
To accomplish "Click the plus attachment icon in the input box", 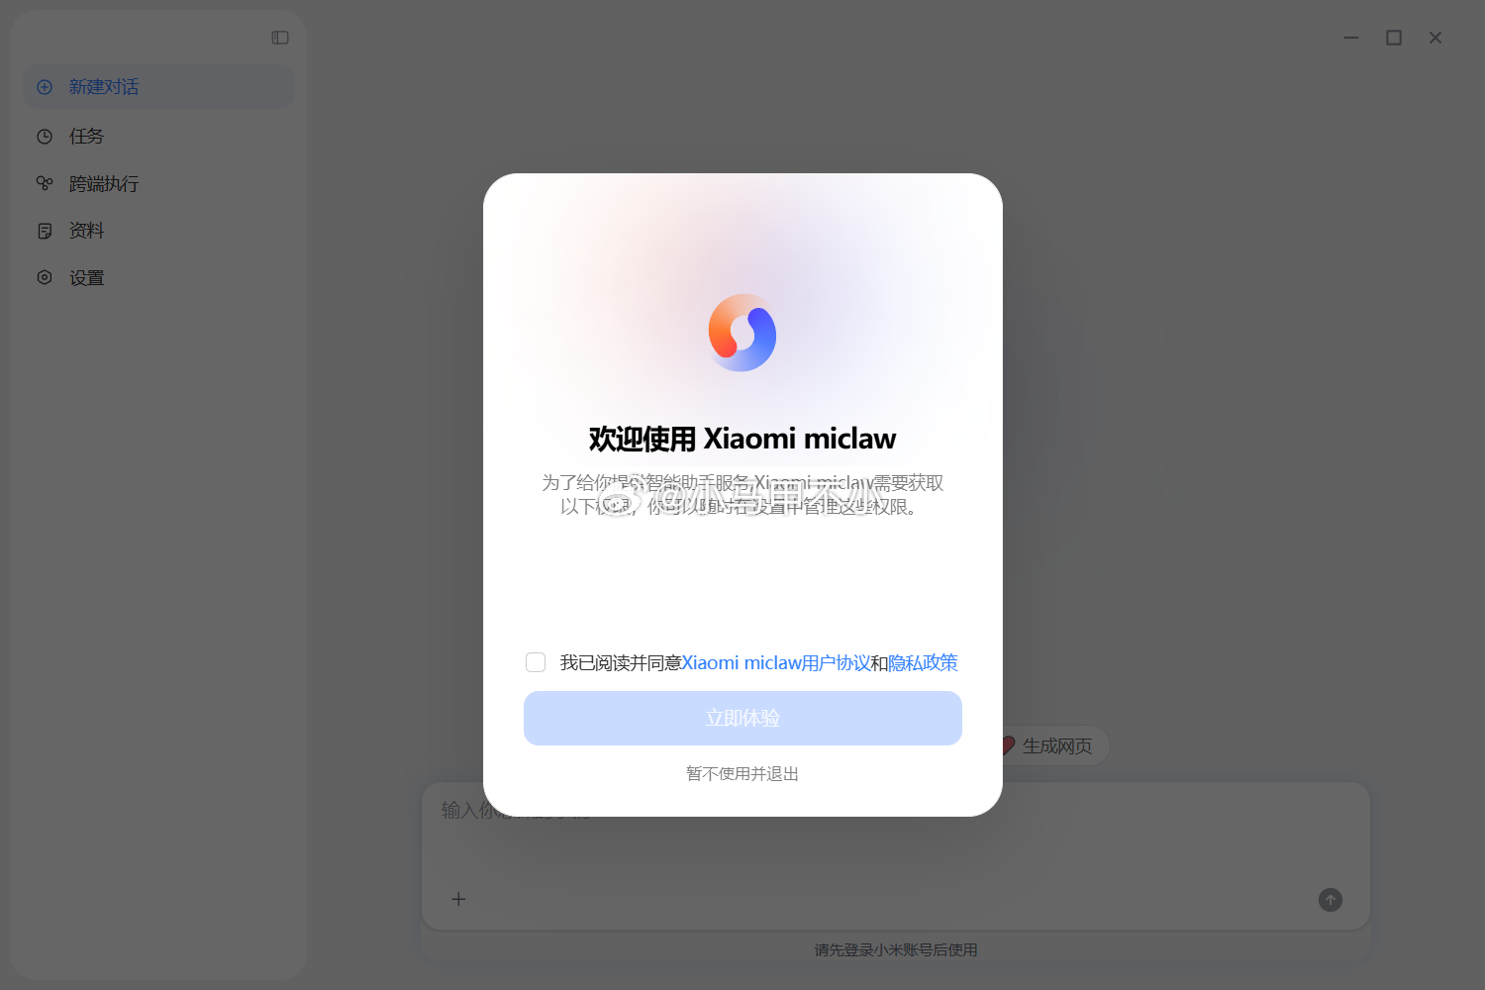I will coord(458,899).
